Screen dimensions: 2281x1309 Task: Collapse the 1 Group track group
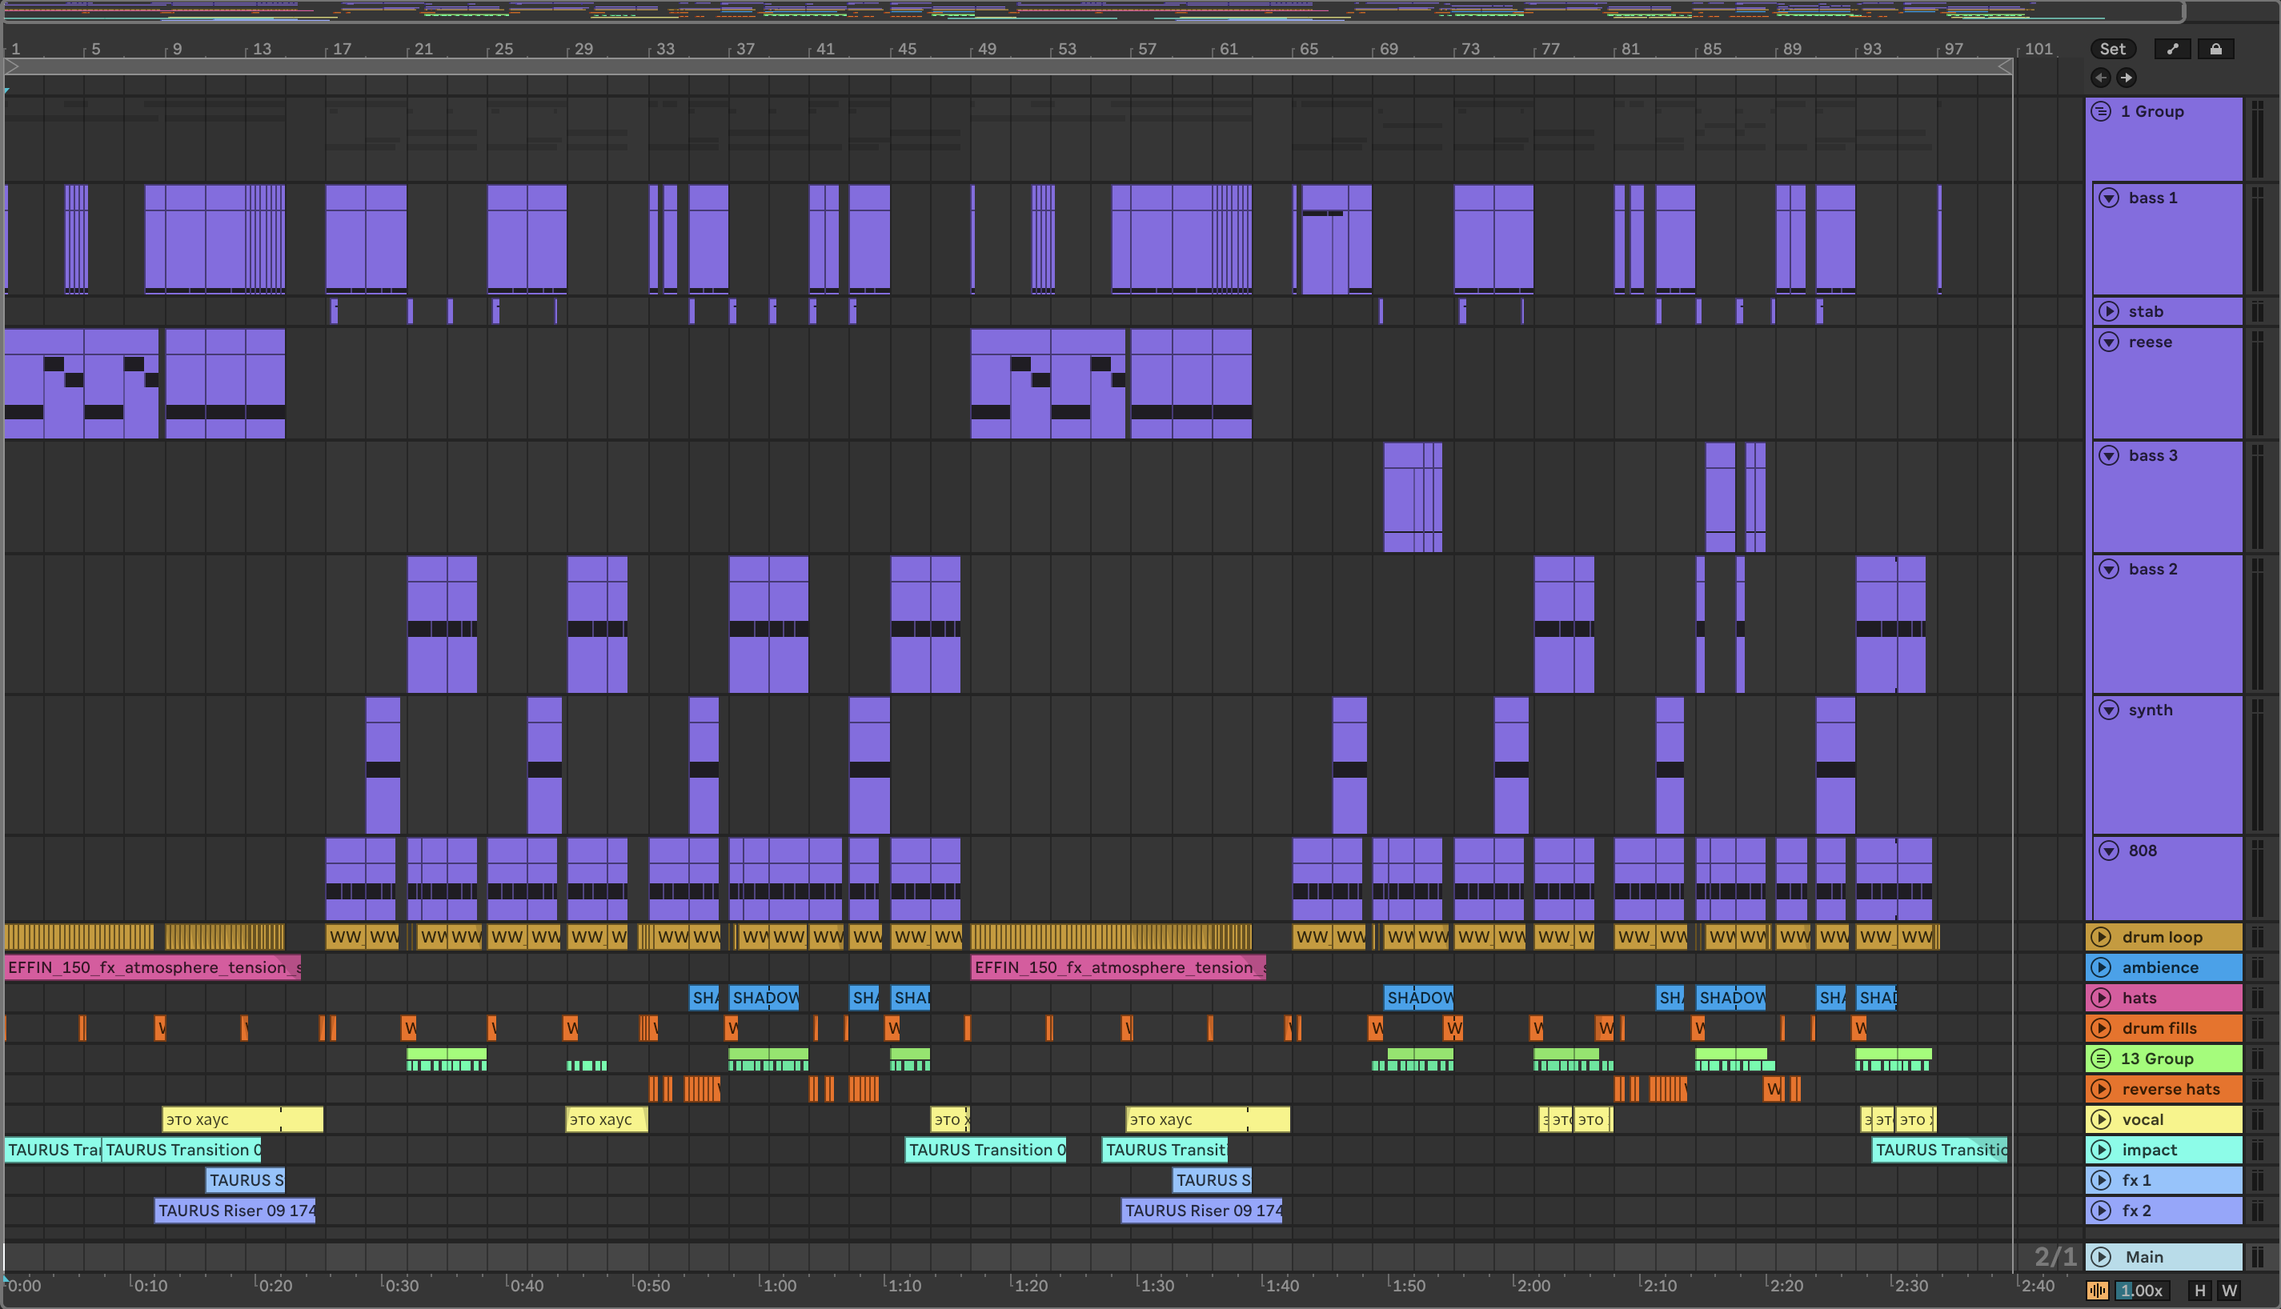(x=2101, y=111)
